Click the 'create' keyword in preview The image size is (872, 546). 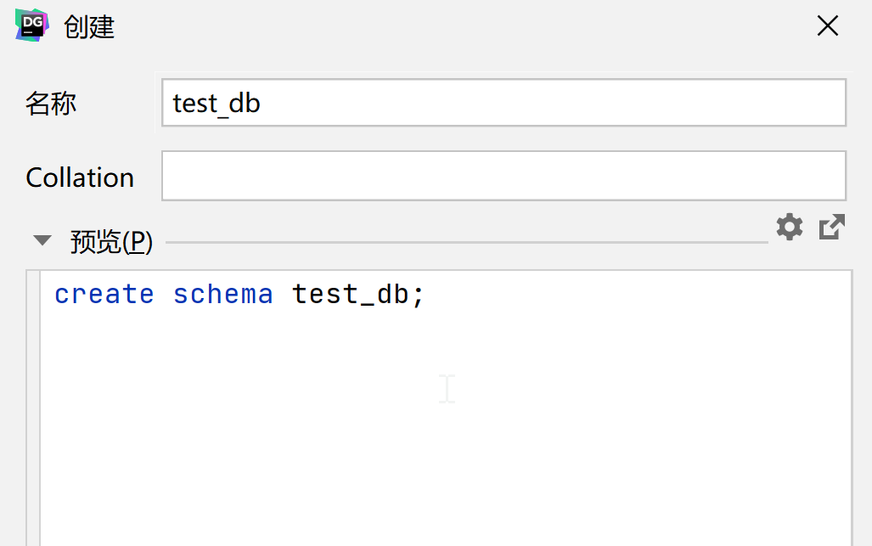[x=104, y=295]
